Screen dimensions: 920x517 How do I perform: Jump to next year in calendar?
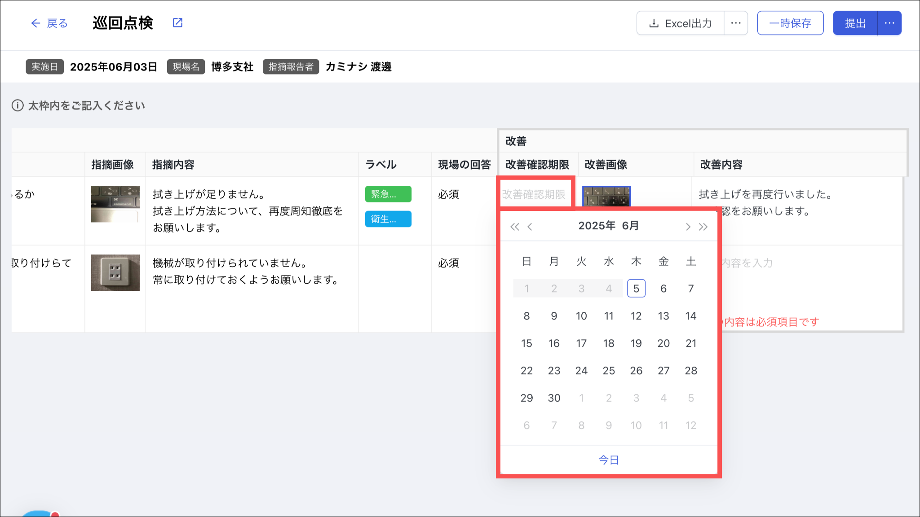[703, 227]
